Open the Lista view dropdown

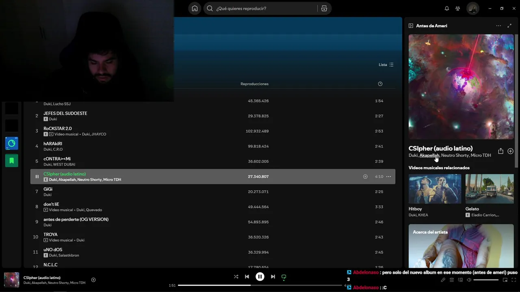coord(386,65)
